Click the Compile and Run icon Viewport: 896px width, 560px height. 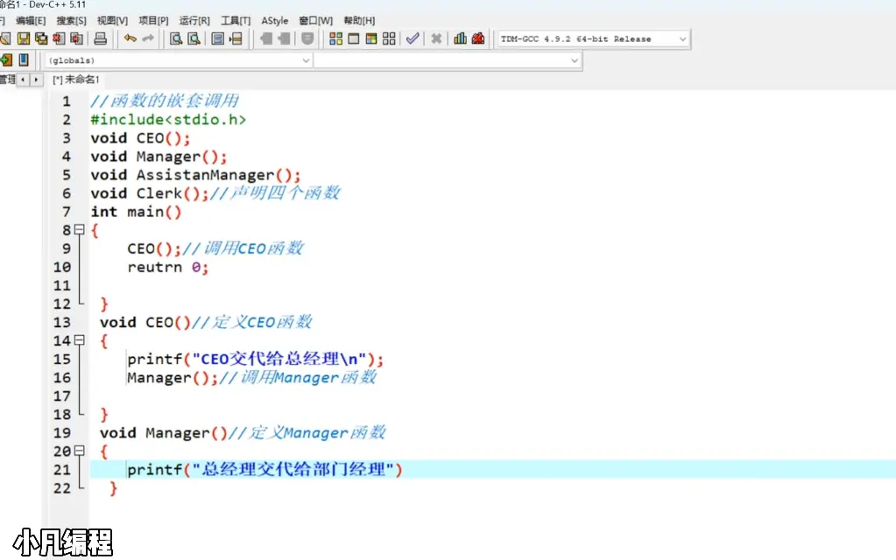(x=371, y=38)
